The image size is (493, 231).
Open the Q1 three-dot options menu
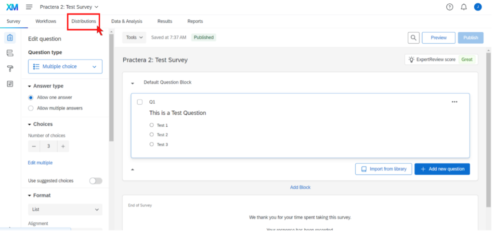click(x=454, y=102)
